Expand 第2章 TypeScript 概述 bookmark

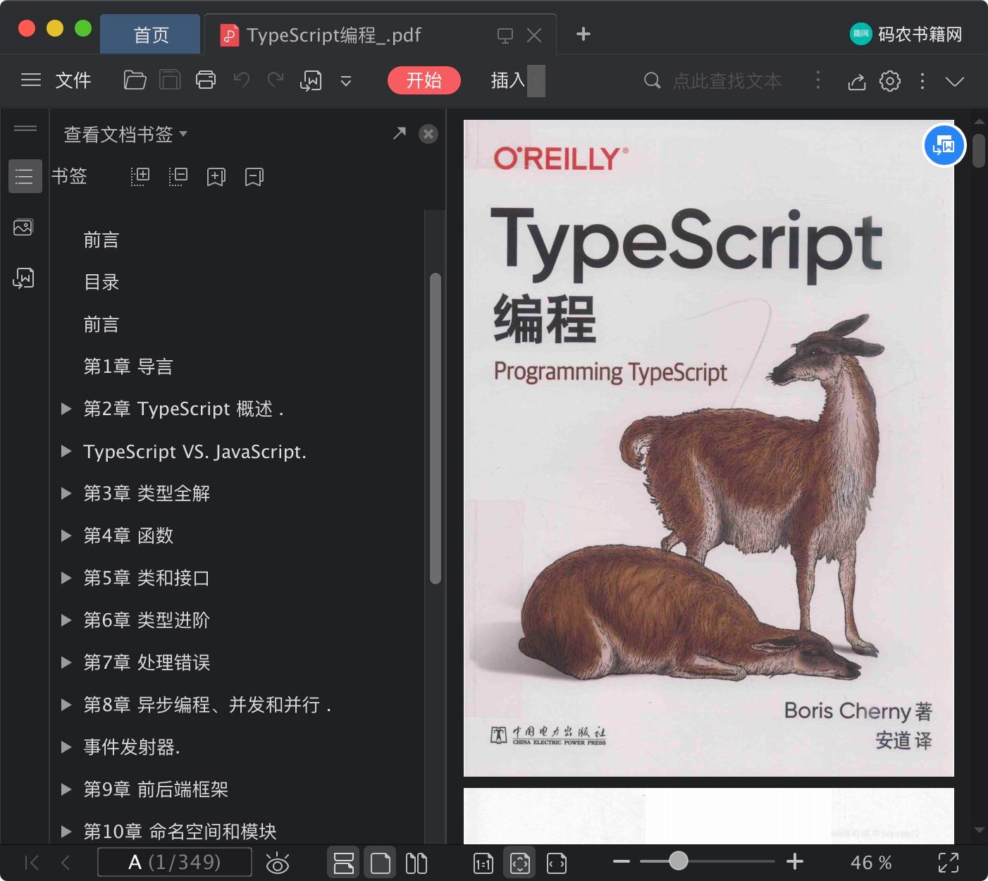pyautogui.click(x=66, y=409)
